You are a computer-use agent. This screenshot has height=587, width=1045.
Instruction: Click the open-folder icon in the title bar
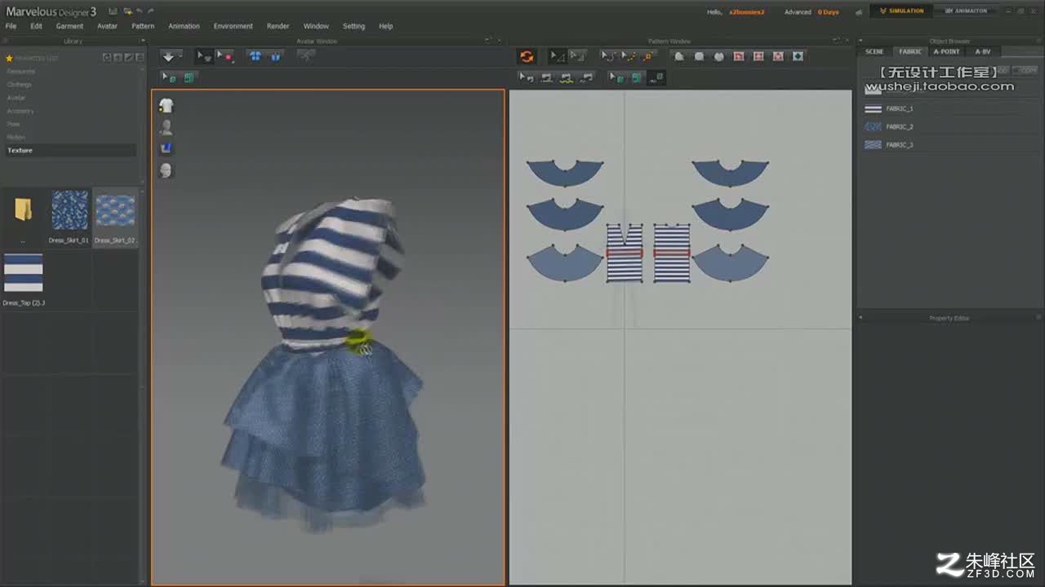pyautogui.click(x=127, y=11)
